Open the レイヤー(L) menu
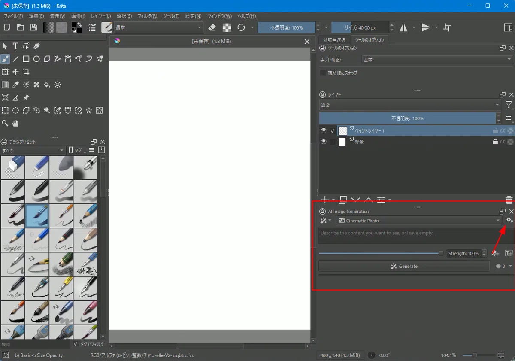515x361 pixels. 101,16
